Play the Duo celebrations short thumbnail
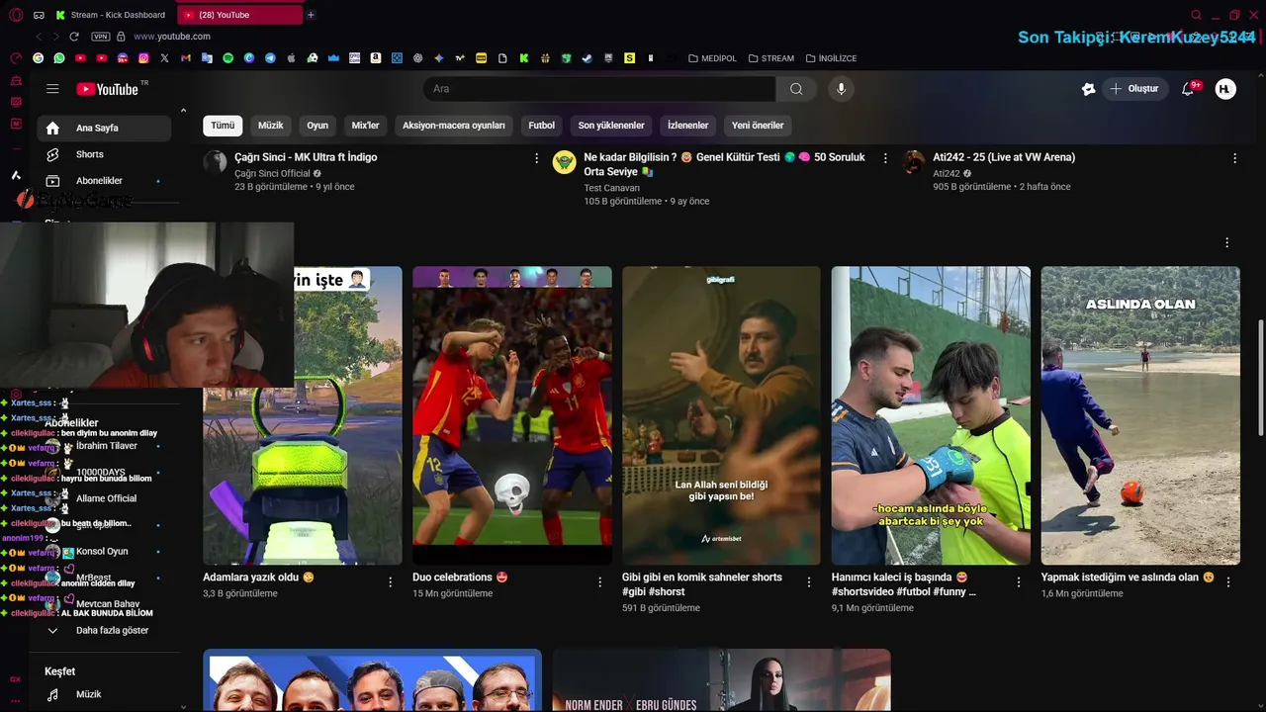This screenshot has height=712, width=1266. [x=512, y=415]
